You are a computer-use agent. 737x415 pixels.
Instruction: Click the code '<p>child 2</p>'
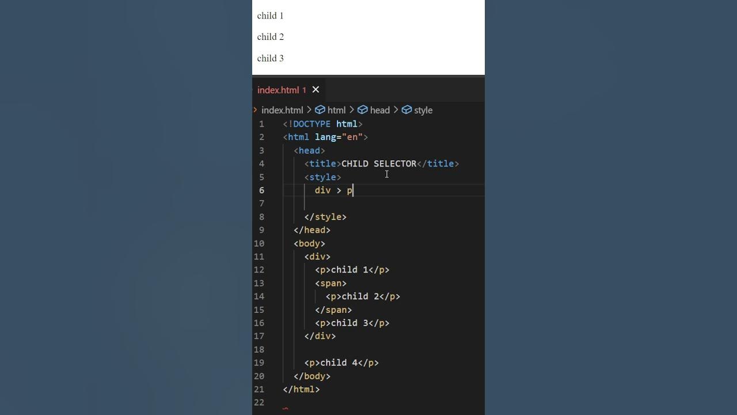coord(363,296)
